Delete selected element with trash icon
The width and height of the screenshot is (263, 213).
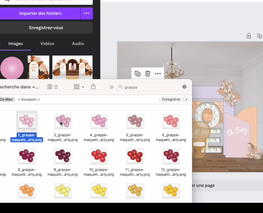tap(147, 74)
